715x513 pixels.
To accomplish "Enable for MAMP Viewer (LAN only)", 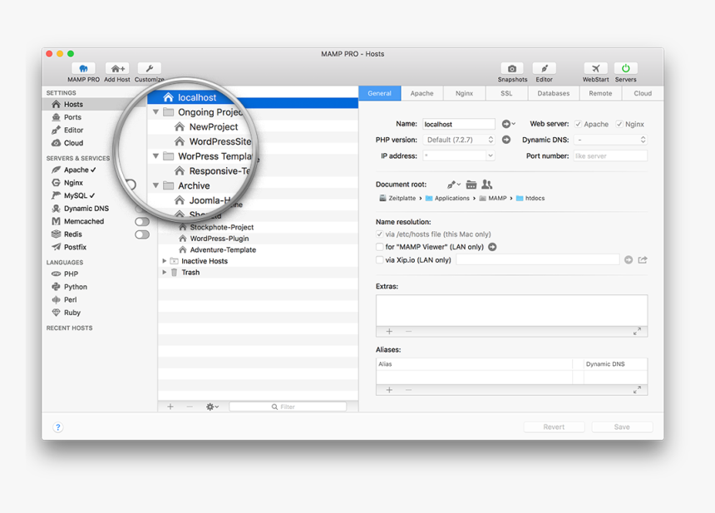I will [x=379, y=247].
